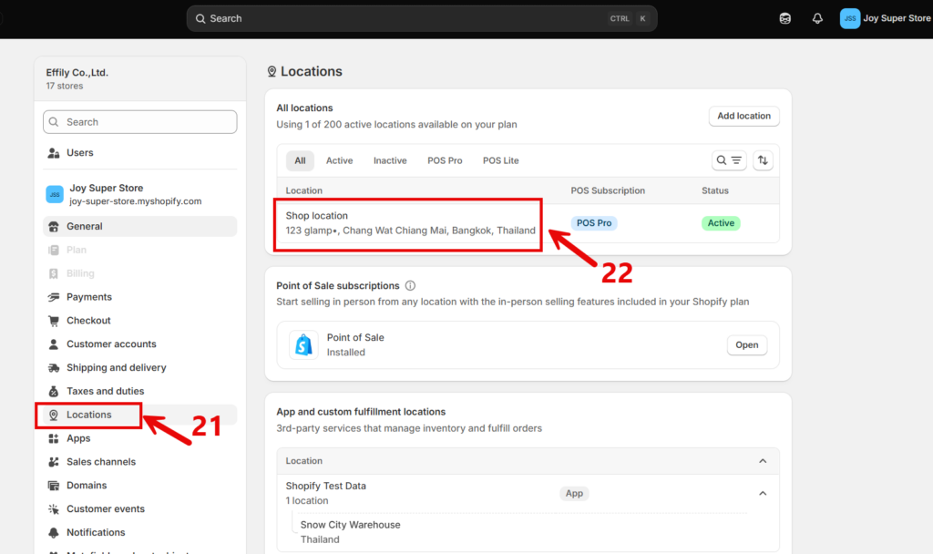This screenshot has width=933, height=554.
Task: Go to Sales channels settings
Action: coord(139,462)
